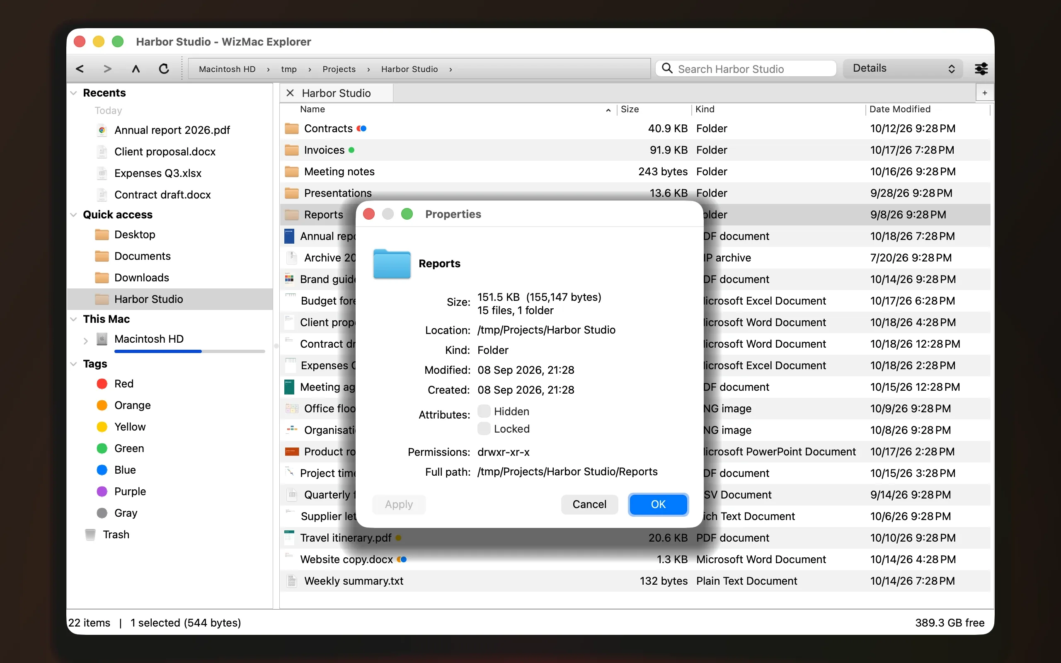Open the view options sliders icon
Image resolution: width=1061 pixels, height=663 pixels.
pyautogui.click(x=981, y=69)
